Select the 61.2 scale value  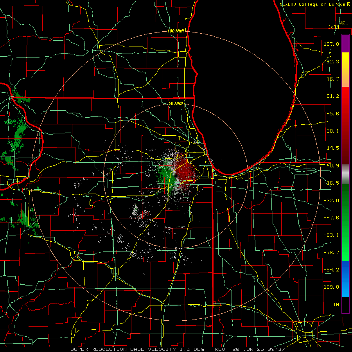click(x=333, y=96)
